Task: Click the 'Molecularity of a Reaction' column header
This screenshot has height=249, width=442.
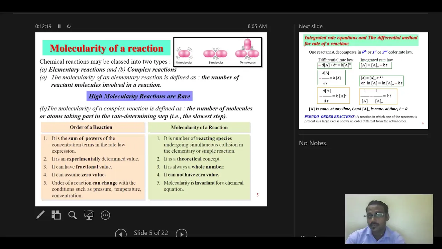Action: tap(199, 127)
